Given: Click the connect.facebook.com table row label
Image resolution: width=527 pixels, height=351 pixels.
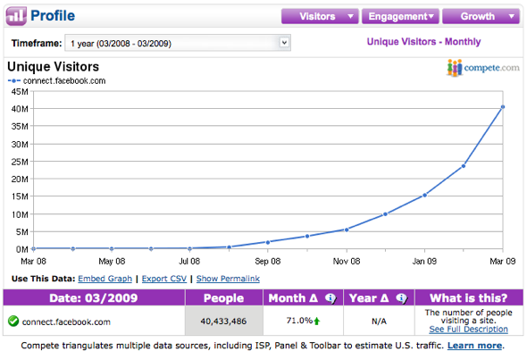Looking at the screenshot, I should click(66, 322).
